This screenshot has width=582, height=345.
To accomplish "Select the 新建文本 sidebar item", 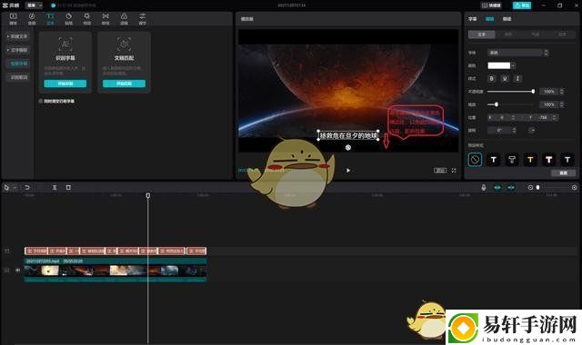I will point(17,36).
